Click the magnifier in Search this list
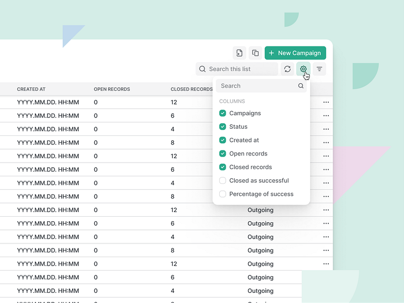Image resolution: width=404 pixels, height=303 pixels. (x=203, y=69)
